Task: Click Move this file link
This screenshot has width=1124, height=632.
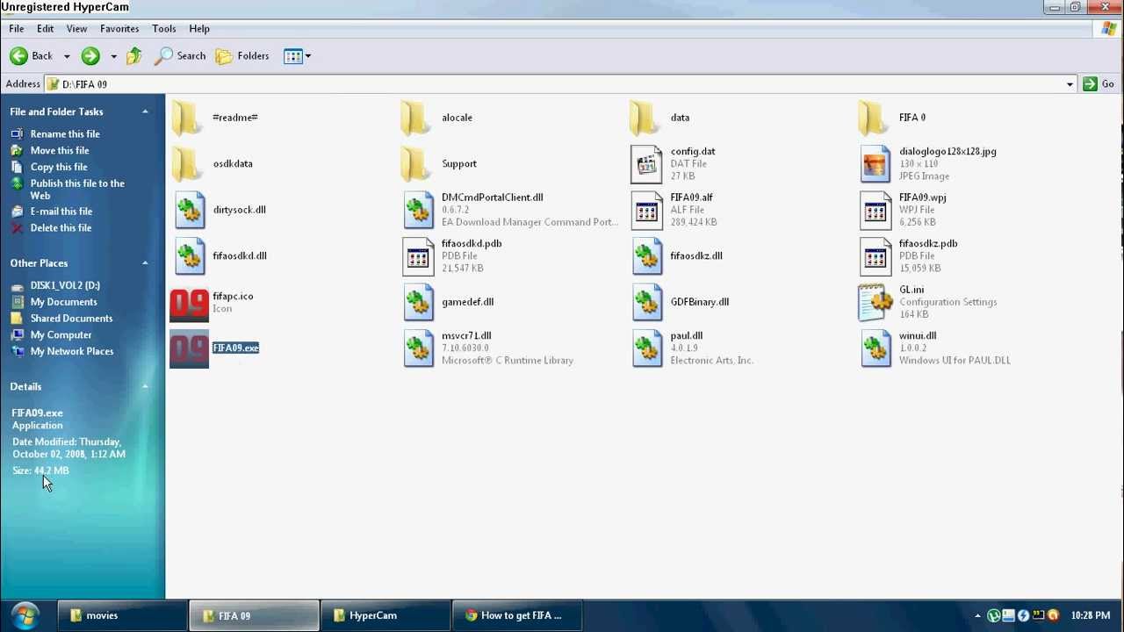Action: [60, 151]
